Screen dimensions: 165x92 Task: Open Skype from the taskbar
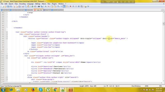[40, 90]
